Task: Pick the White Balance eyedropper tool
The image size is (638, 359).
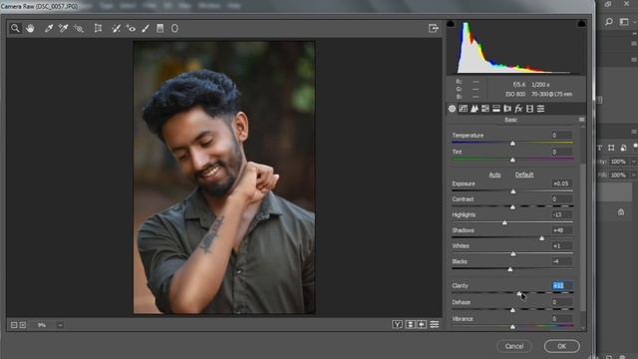Action: click(49, 28)
